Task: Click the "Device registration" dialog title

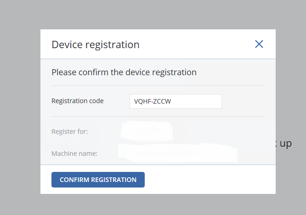Action: click(x=96, y=44)
